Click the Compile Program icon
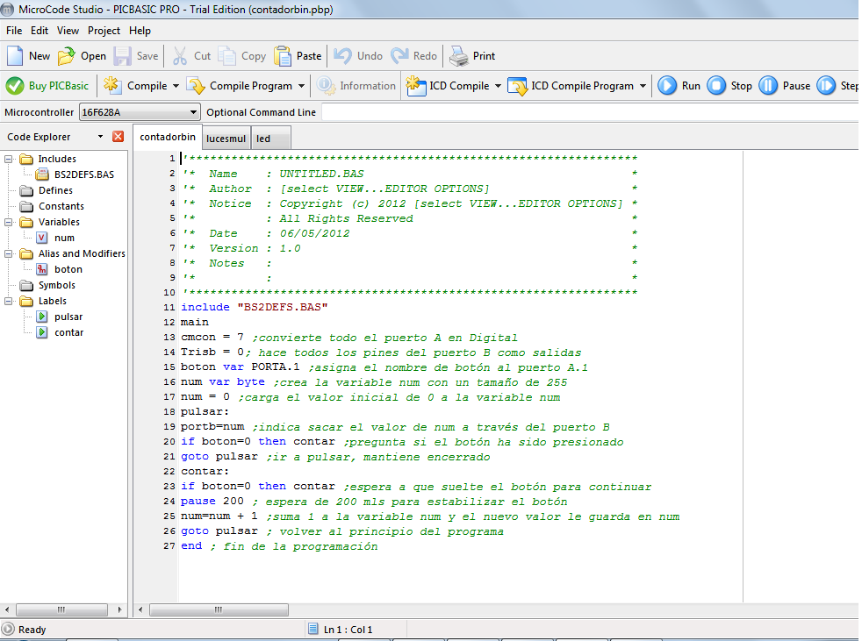The image size is (862, 641). [x=195, y=86]
